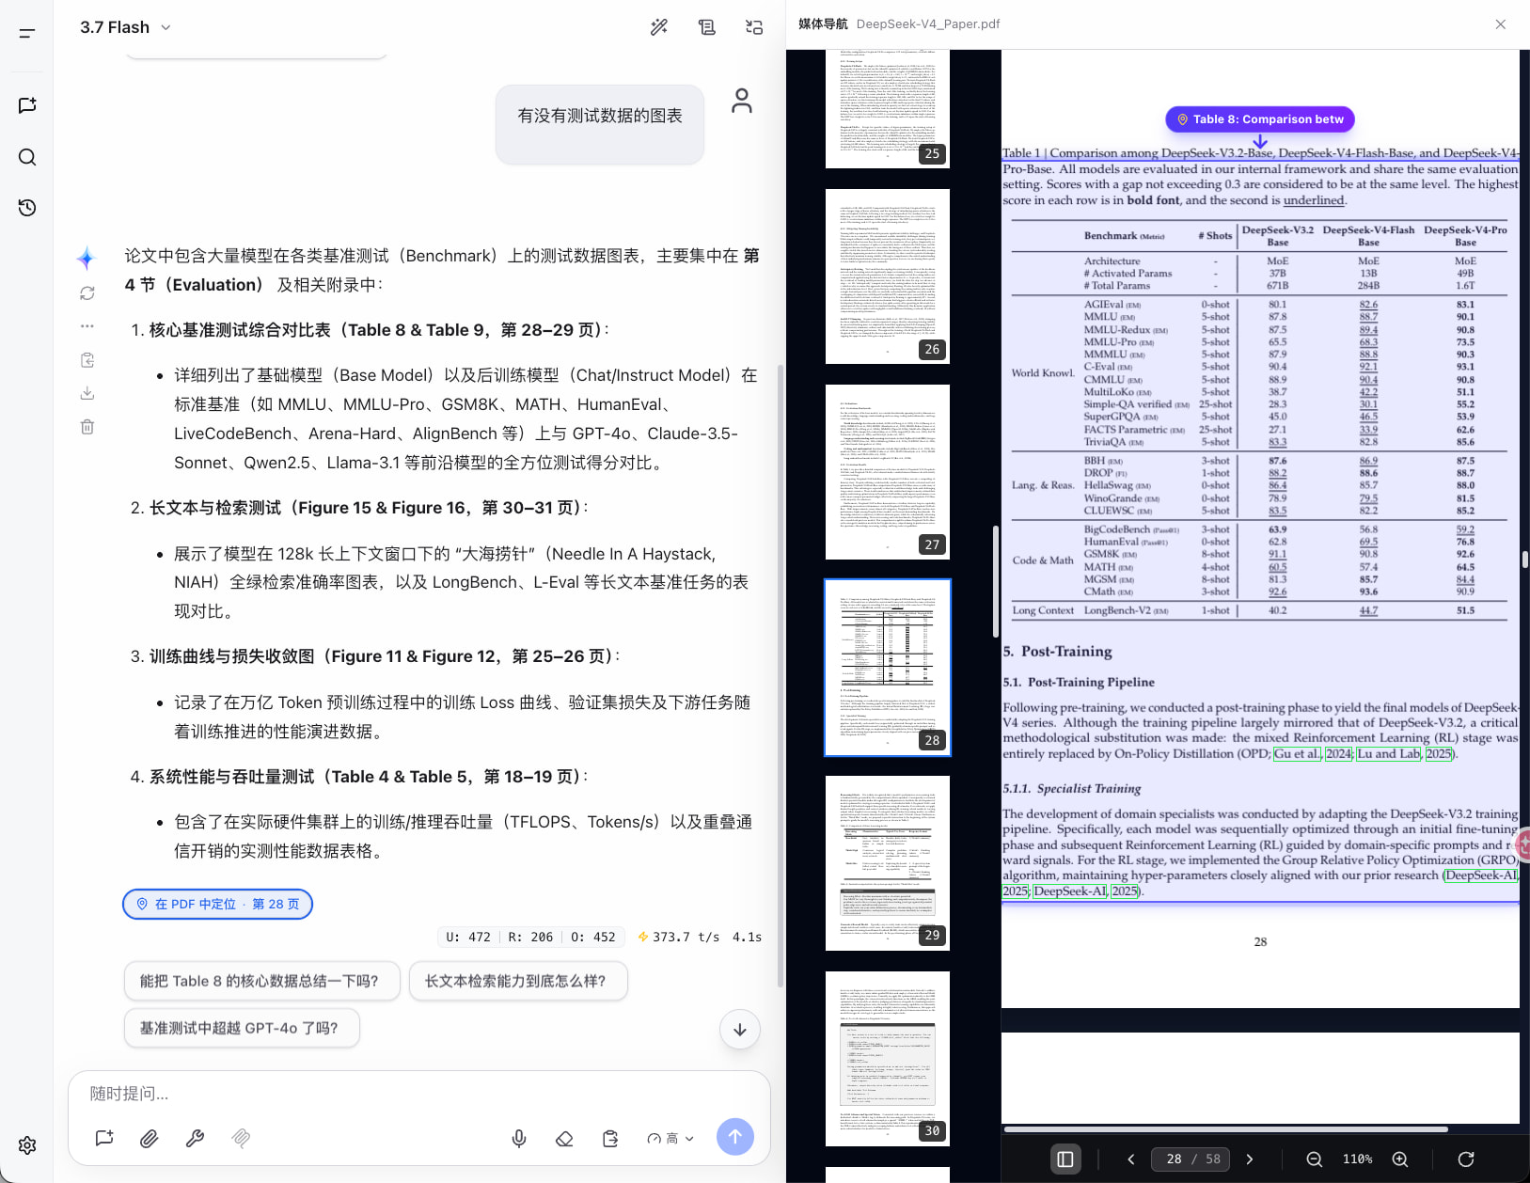Viewport: 1530px width, 1183px height.
Task: Click the 在 PDF 中定位 第 28 页 button
Action: click(217, 904)
